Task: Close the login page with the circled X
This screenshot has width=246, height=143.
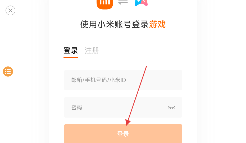Action: tap(10, 11)
